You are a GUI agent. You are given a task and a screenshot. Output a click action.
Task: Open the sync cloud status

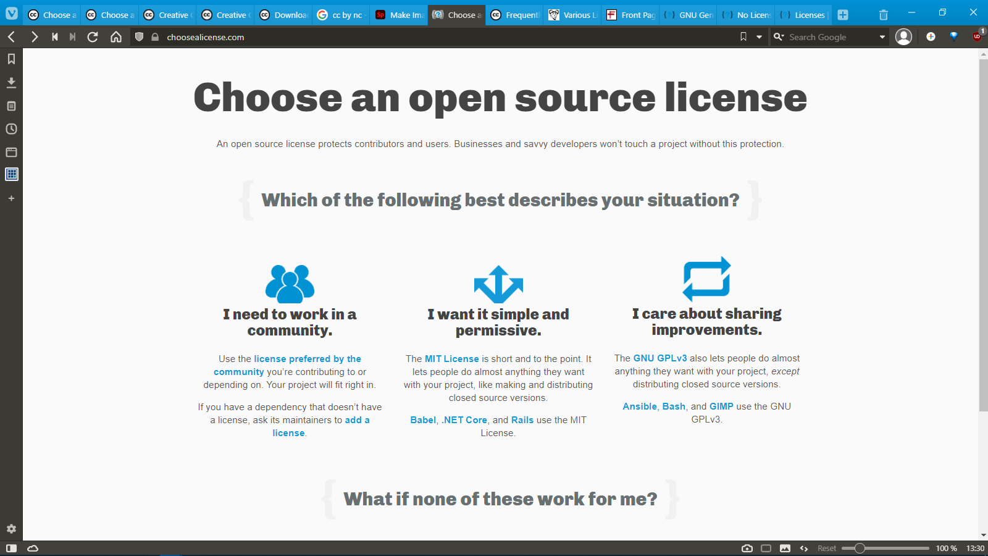click(x=33, y=548)
